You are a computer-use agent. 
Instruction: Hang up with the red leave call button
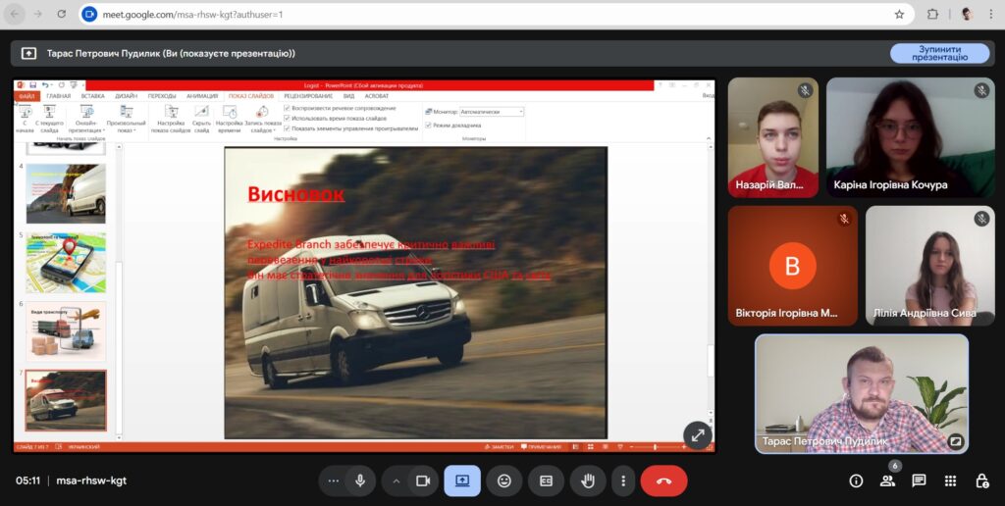click(663, 481)
